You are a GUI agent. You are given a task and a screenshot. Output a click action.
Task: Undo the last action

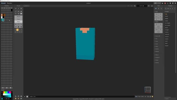155,3
